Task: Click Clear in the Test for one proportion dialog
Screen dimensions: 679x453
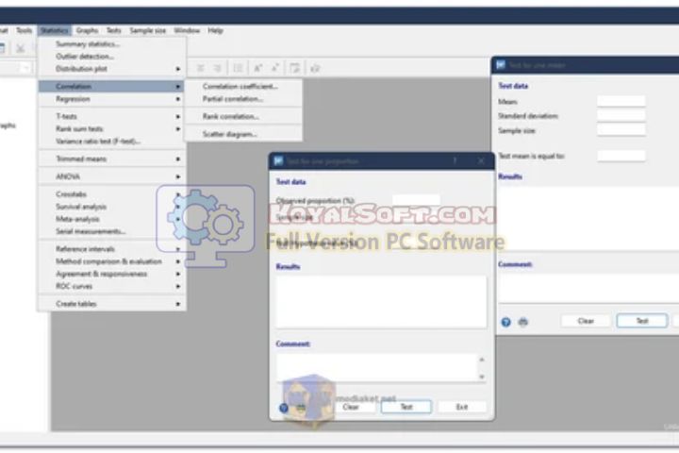Action: 350,407
